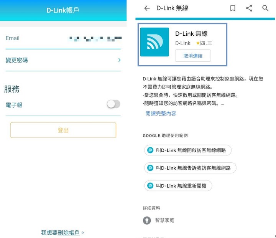Select the 變更密碼 row label
Viewport: 276px width, 238px height.
17,60
